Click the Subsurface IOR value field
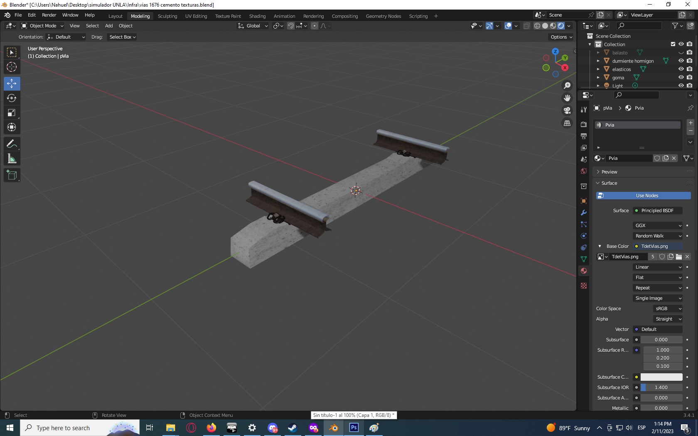This screenshot has height=436, width=698. tap(661, 387)
